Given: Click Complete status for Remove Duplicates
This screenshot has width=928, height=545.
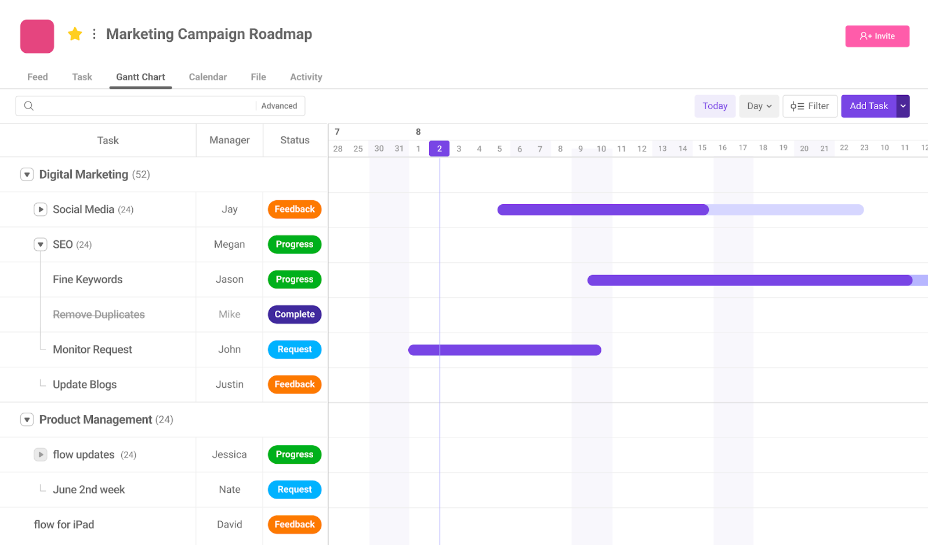Looking at the screenshot, I should pyautogui.click(x=295, y=315).
